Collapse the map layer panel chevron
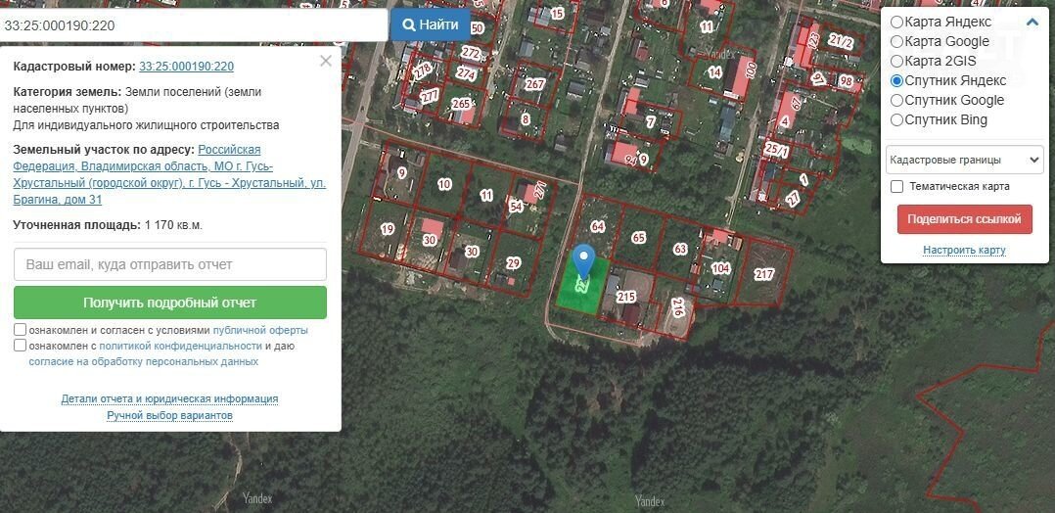 pyautogui.click(x=1032, y=23)
